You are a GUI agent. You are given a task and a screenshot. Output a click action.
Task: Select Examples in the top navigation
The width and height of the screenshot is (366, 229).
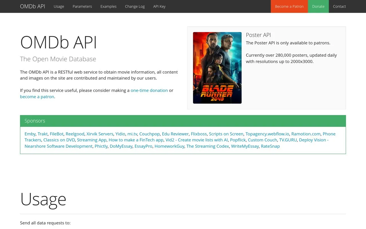(108, 6)
